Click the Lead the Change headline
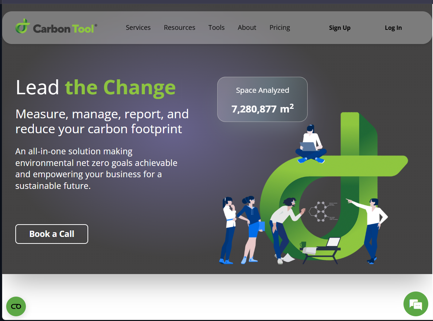Screen dimensions: 433x321 (95, 87)
